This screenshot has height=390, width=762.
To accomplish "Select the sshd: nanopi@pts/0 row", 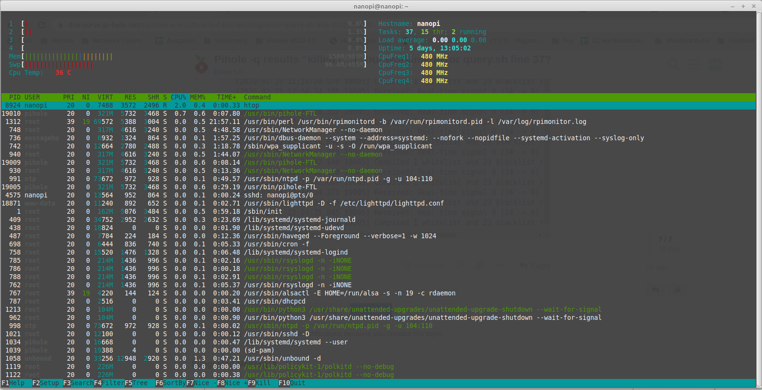I will pyautogui.click(x=379, y=195).
